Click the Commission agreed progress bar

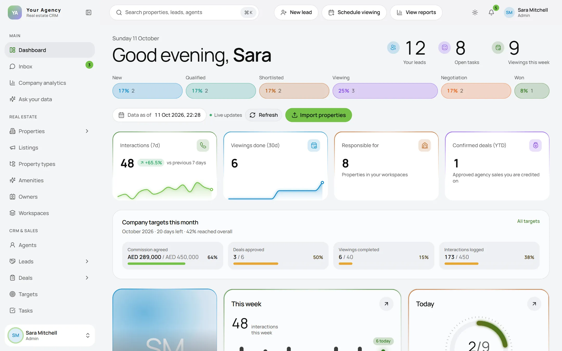coord(173,264)
